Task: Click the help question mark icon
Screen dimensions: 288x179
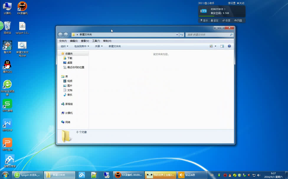Action: click(229, 46)
